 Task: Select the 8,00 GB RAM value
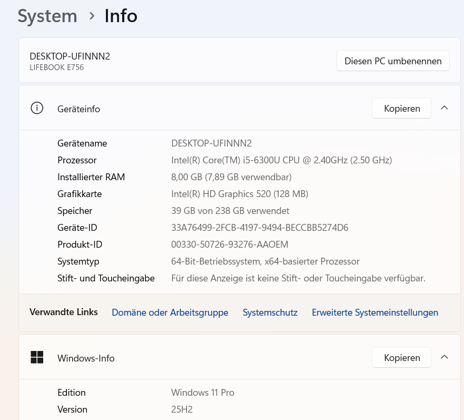[x=231, y=177]
